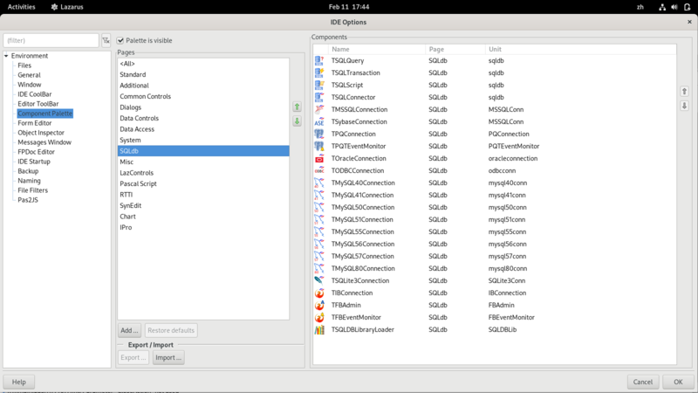
Task: Select General in the options tree
Action: [29, 75]
